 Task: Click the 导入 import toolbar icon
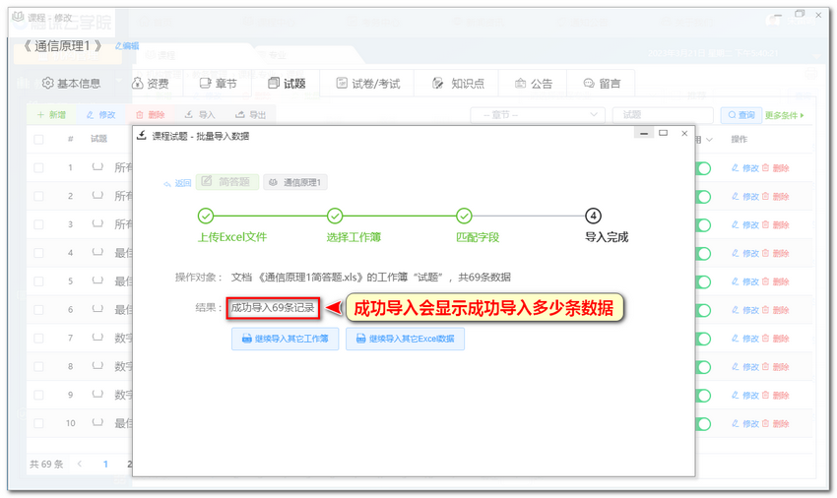coord(200,115)
